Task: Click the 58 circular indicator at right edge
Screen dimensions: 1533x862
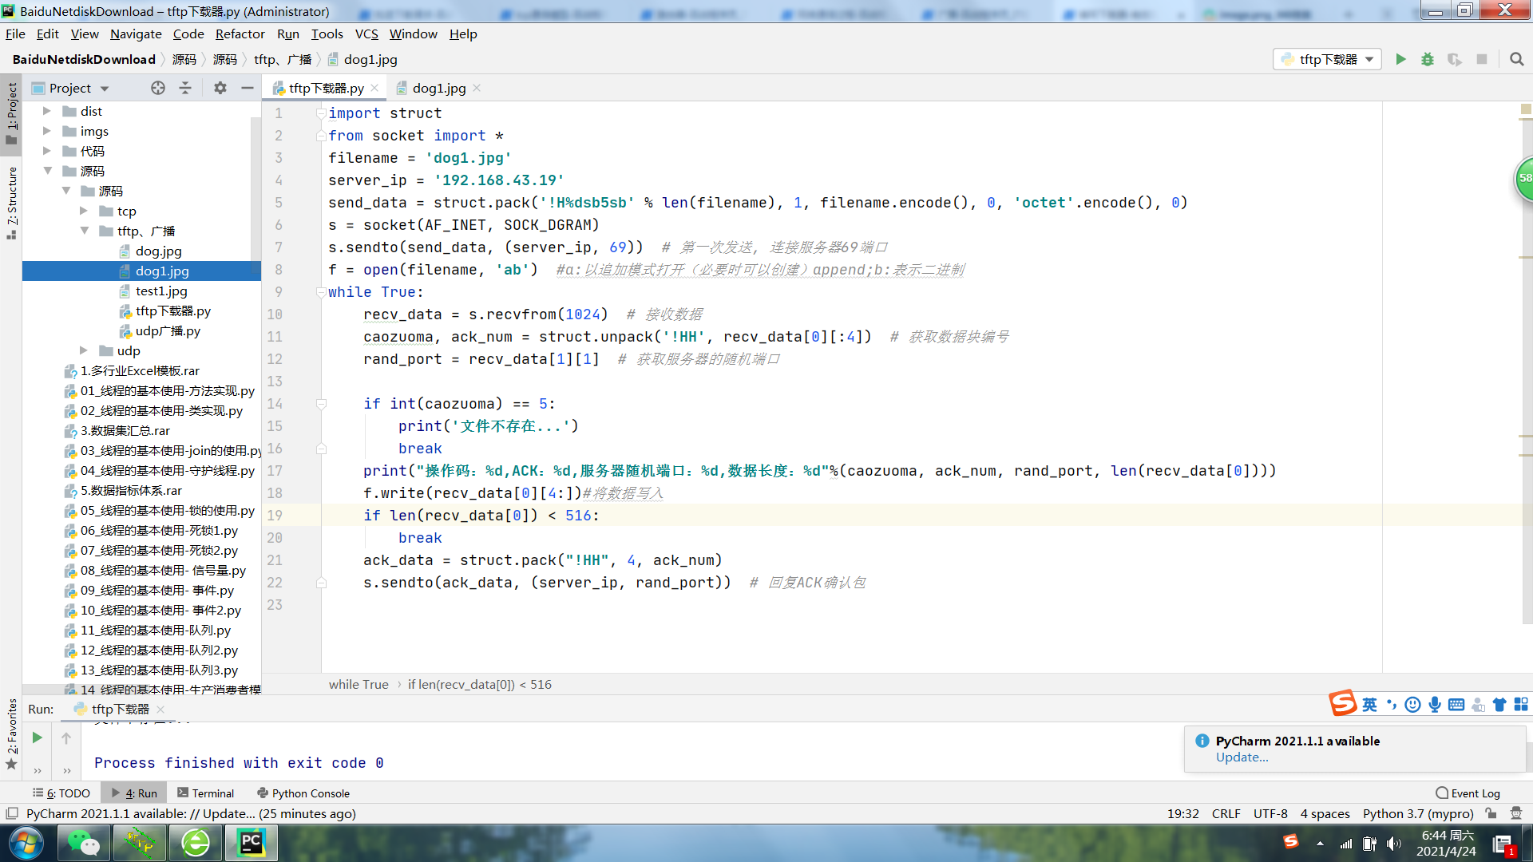Action: (x=1524, y=179)
